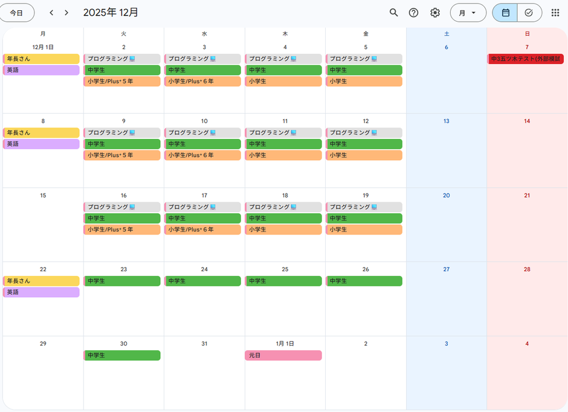Image resolution: width=568 pixels, height=412 pixels.
Task: Open 英語 event on December 1
Action: click(x=41, y=70)
